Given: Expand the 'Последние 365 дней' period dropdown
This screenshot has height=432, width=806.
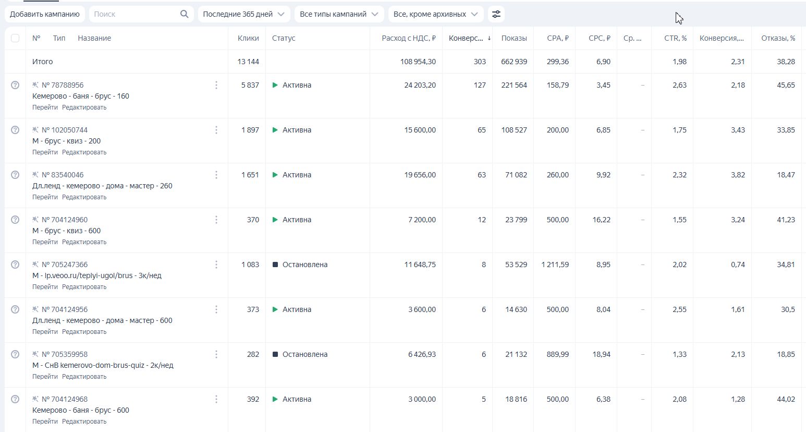Looking at the screenshot, I should pos(244,14).
